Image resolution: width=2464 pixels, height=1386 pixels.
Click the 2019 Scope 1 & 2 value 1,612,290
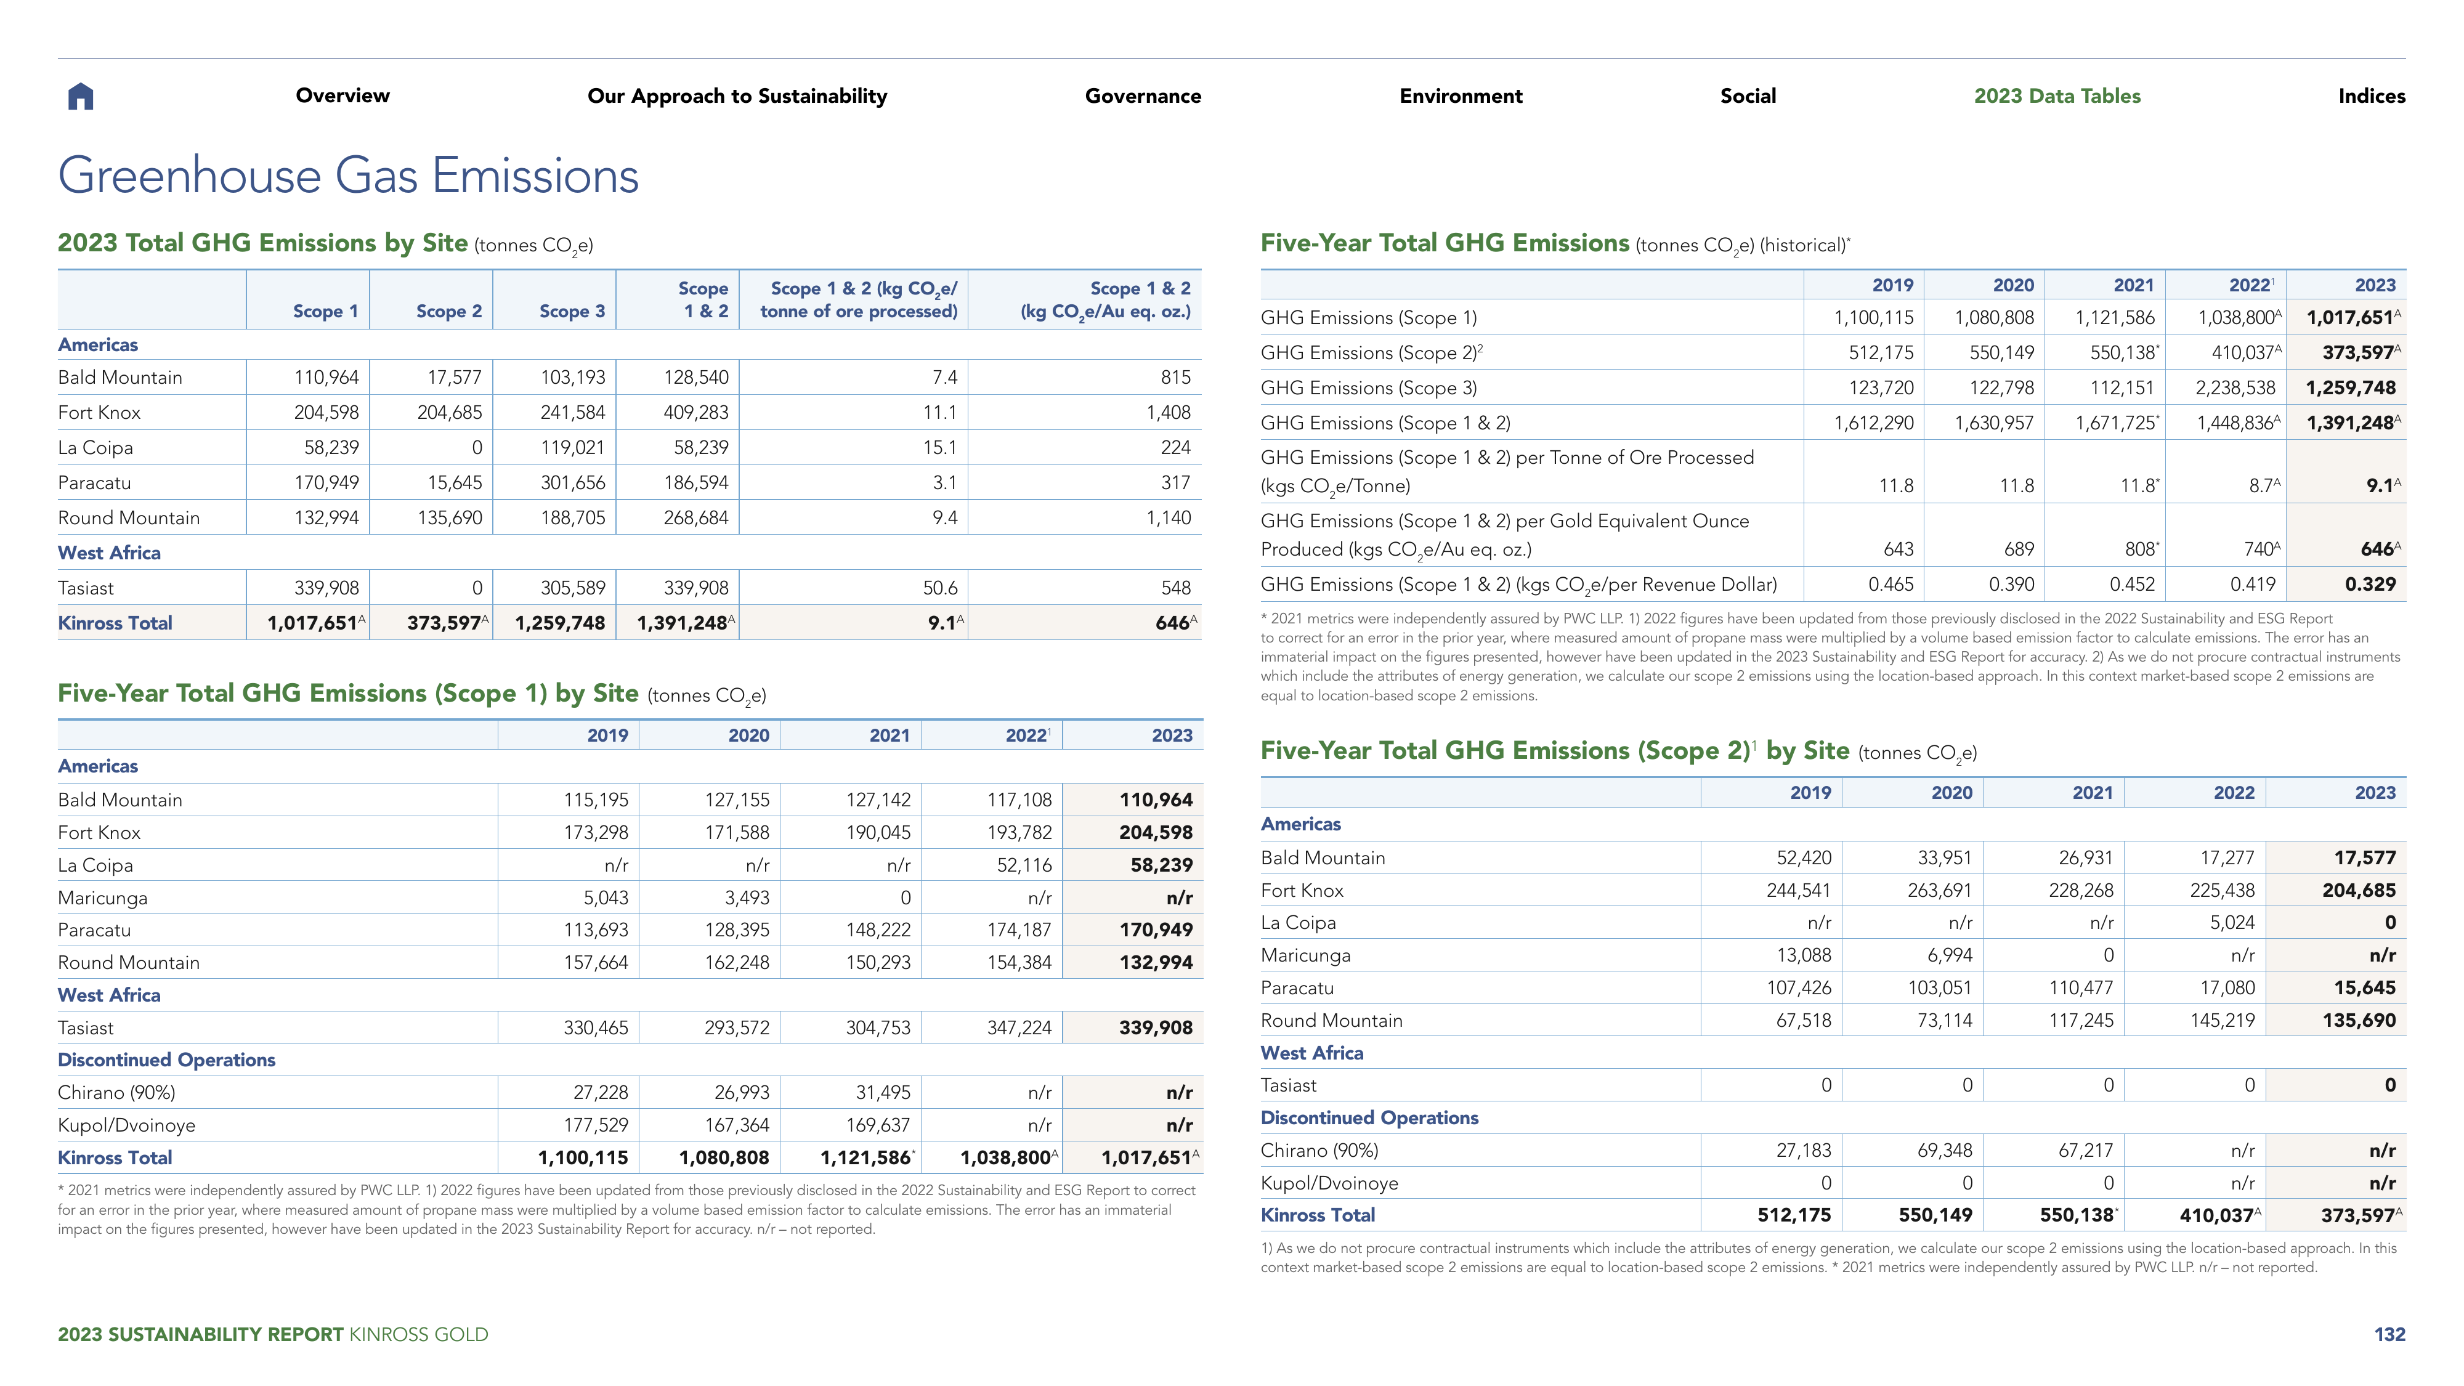pyautogui.click(x=1873, y=423)
